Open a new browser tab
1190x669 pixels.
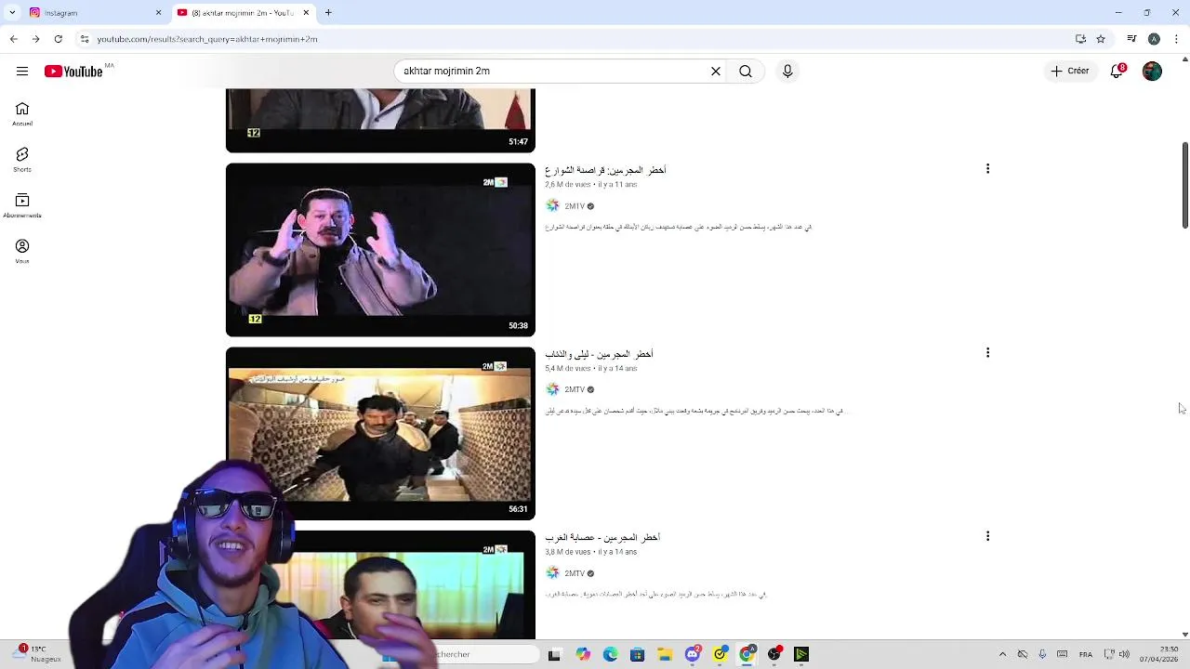(x=328, y=13)
